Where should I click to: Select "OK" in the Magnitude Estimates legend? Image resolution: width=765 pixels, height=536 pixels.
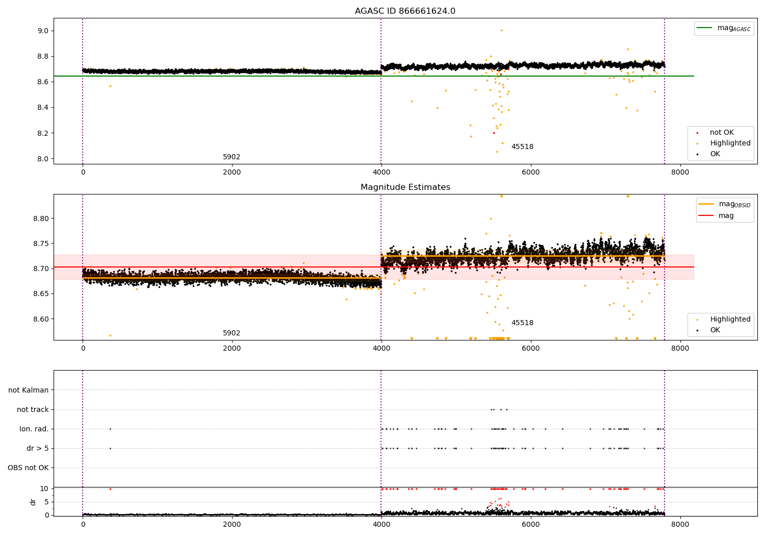coord(708,330)
